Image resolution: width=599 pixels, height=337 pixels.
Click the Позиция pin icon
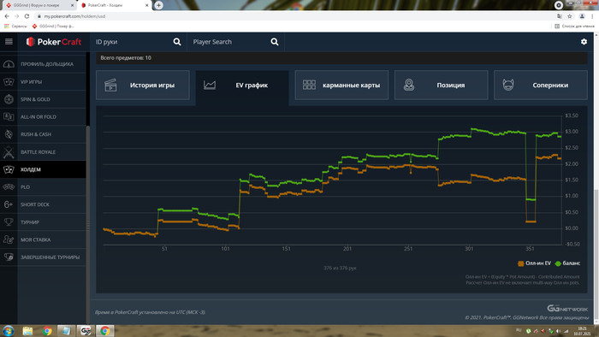[409, 85]
